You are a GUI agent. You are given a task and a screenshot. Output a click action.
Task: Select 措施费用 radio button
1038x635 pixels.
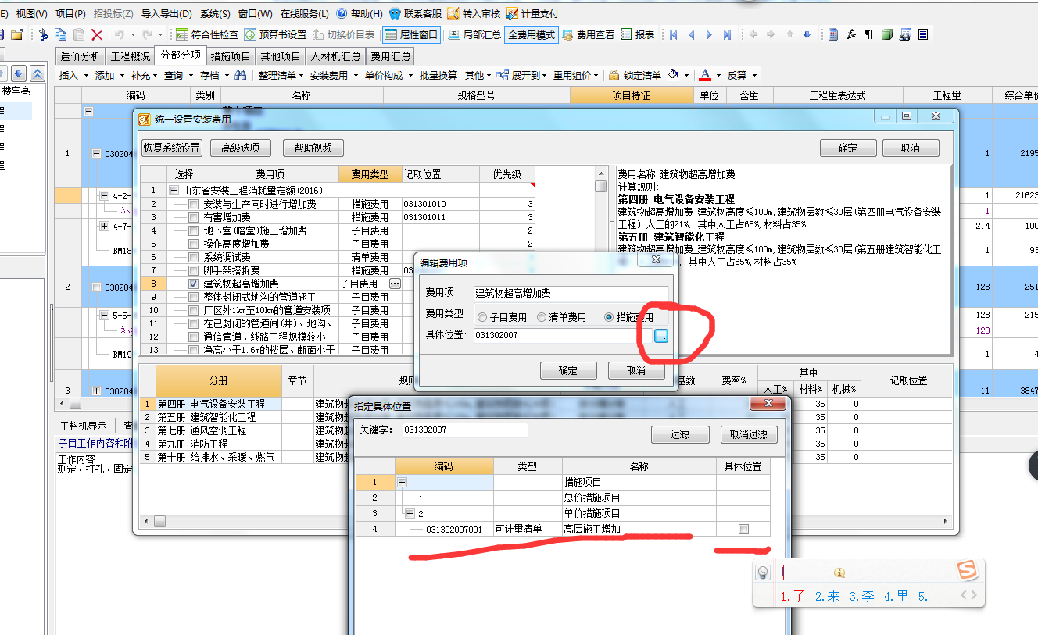[x=609, y=317]
